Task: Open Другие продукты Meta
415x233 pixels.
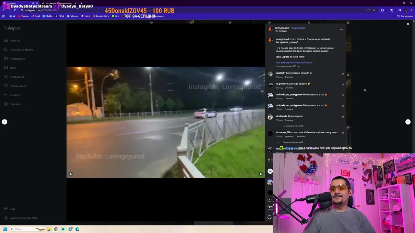Action: click(x=20, y=218)
